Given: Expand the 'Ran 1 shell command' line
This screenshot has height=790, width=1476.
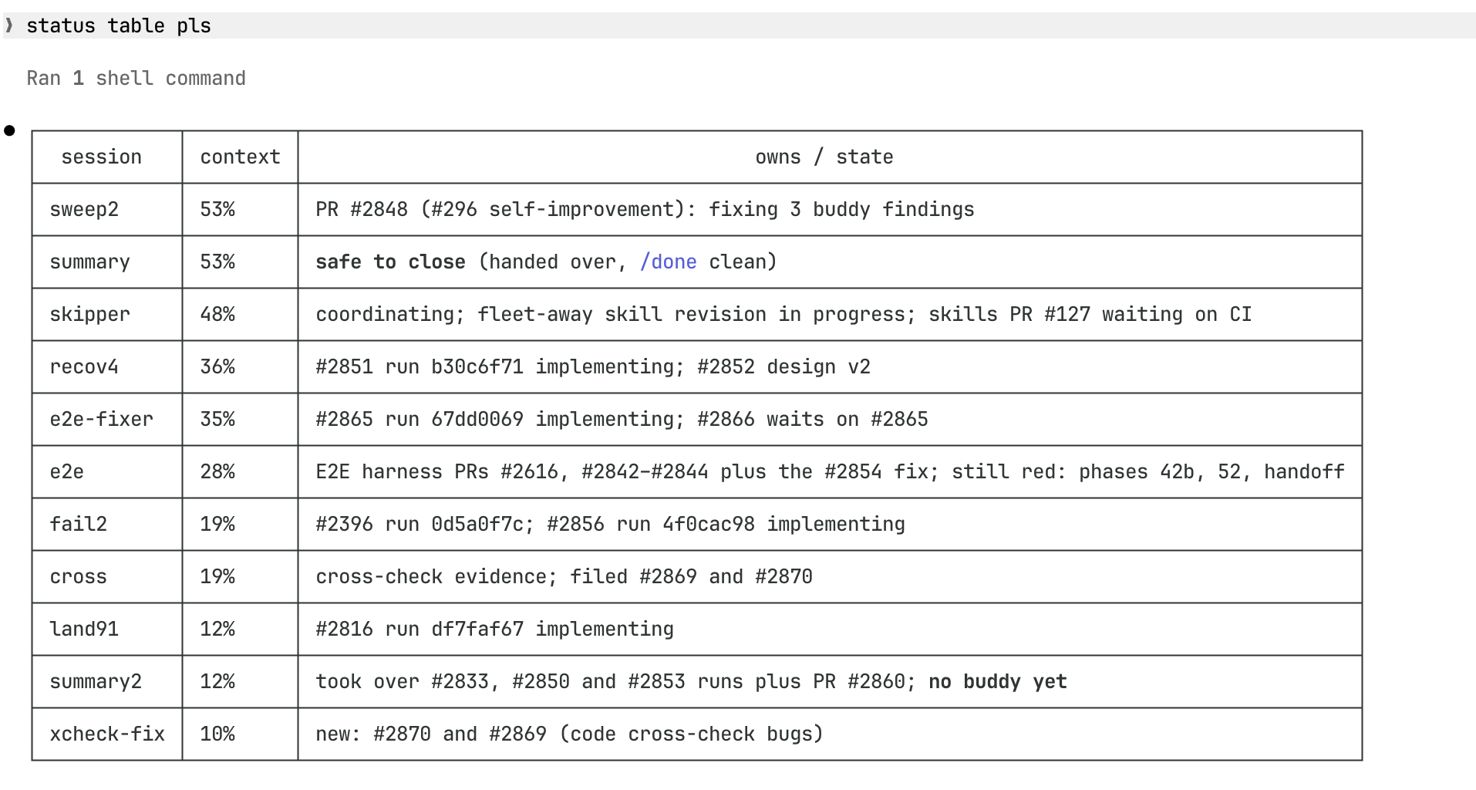Looking at the screenshot, I should click(136, 79).
